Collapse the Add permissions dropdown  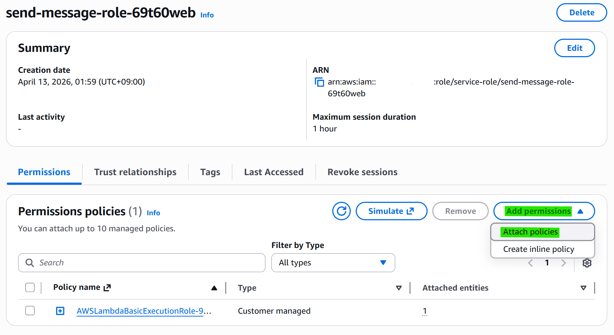544,211
